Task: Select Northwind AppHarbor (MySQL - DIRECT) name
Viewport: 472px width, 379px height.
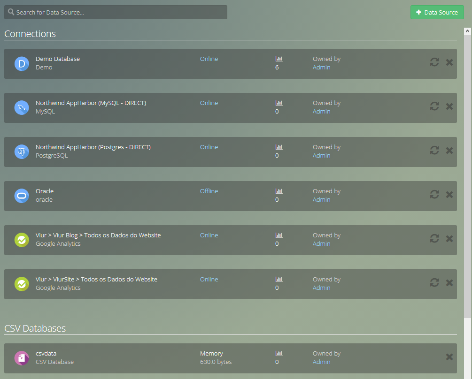Action: (x=91, y=103)
